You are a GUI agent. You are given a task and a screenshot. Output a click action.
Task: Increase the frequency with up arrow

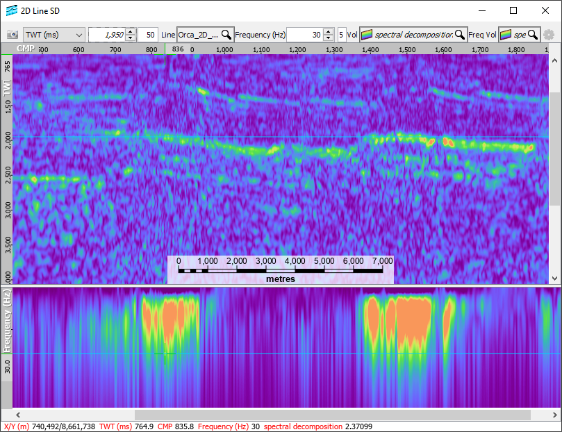pos(329,31)
